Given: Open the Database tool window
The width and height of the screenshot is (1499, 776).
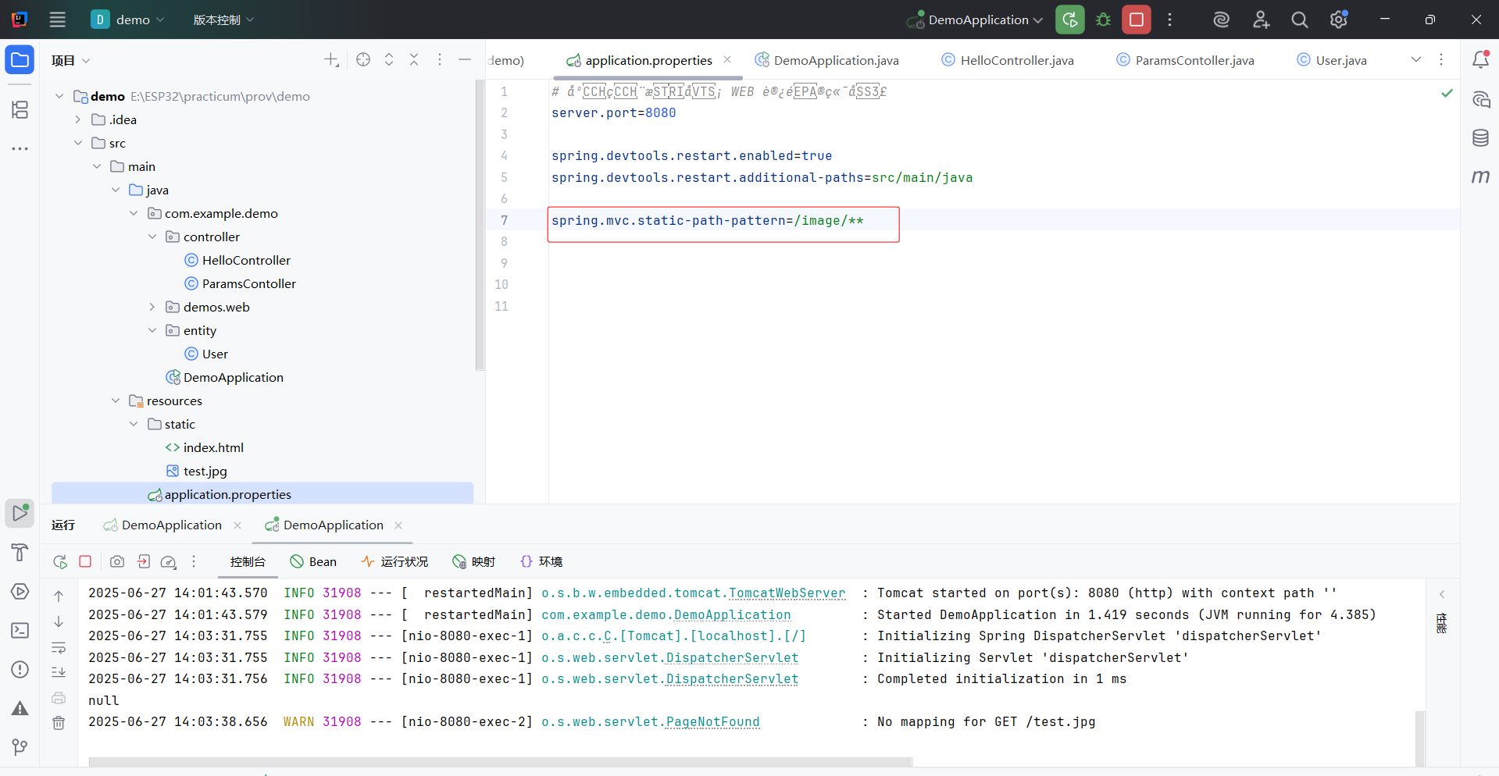Looking at the screenshot, I should (1481, 137).
